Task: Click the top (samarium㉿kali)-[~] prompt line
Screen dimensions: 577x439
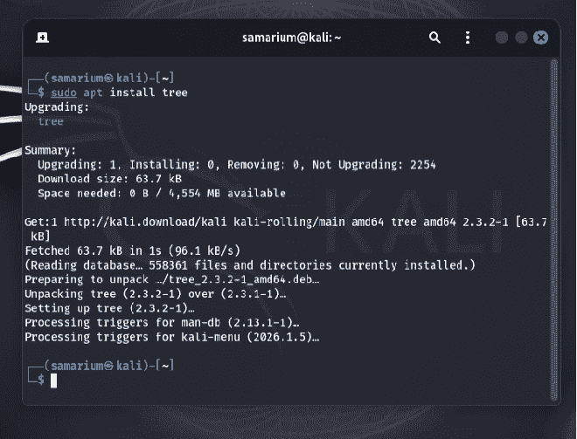Action: 109,78
